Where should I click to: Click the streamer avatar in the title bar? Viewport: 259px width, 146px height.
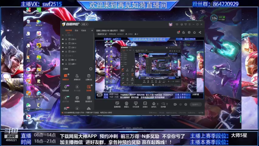pos(171,24)
